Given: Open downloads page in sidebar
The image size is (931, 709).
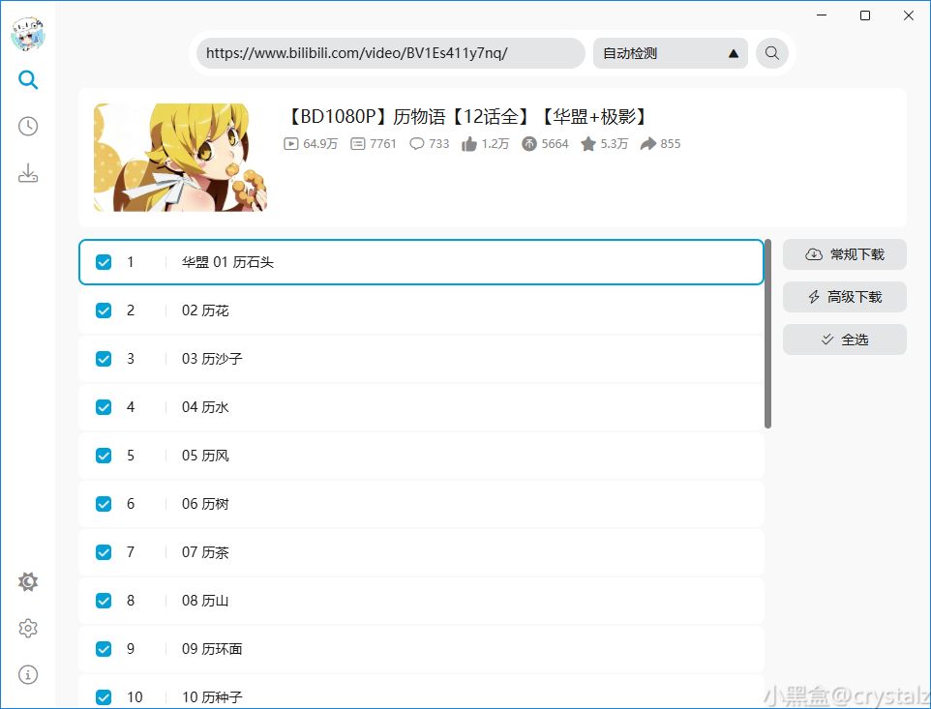Looking at the screenshot, I should point(28,173).
